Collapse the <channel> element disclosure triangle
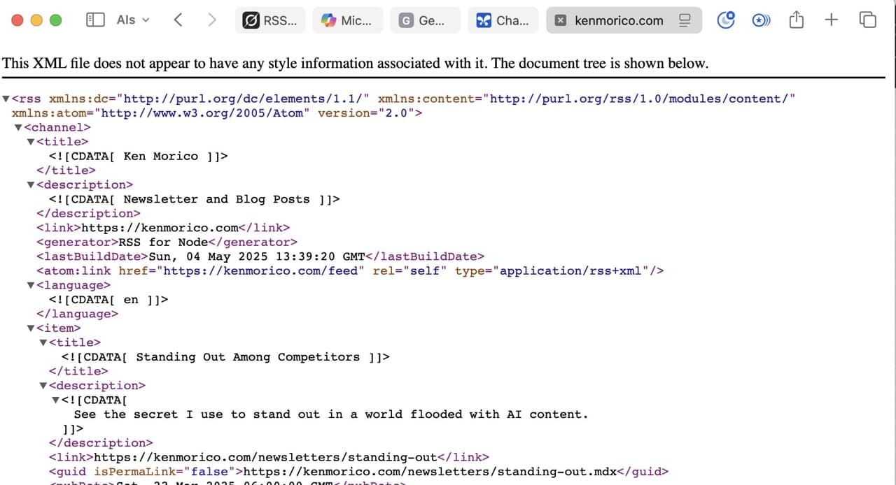The height and width of the screenshot is (485, 896). tap(18, 127)
